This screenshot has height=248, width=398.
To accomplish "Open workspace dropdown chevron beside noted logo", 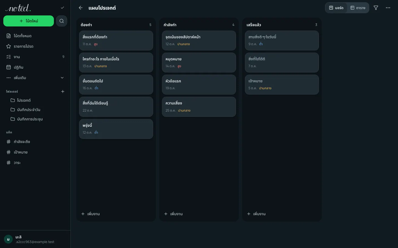I will 62,8.
